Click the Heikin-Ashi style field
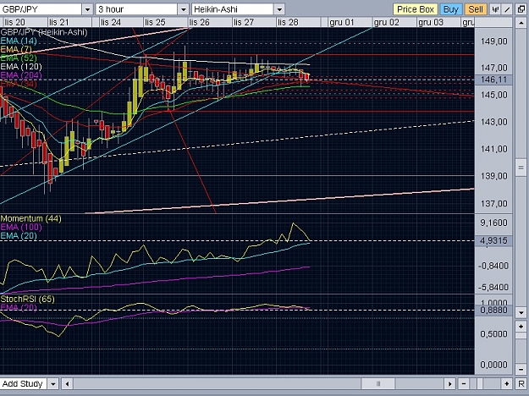Image resolution: width=529 pixels, height=396 pixels. pos(233,9)
